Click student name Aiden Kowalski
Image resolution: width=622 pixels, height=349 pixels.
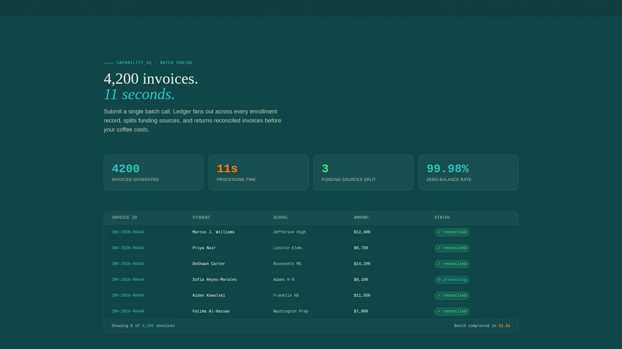pyautogui.click(x=209, y=295)
